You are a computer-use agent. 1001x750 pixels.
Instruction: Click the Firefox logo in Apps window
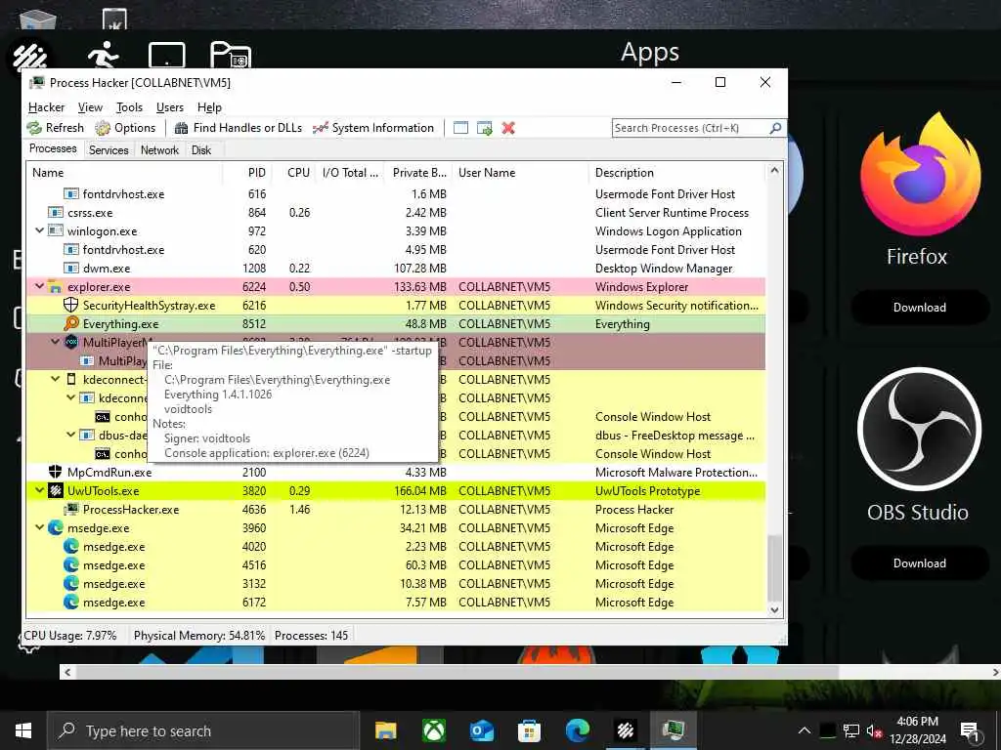click(919, 175)
